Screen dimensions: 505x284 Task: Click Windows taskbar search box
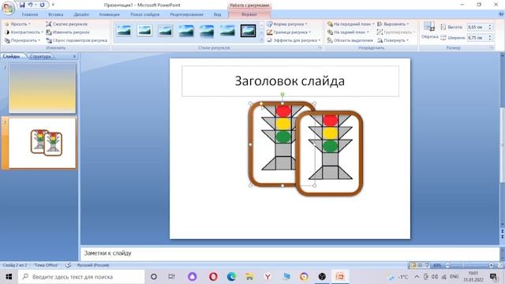coord(81,277)
